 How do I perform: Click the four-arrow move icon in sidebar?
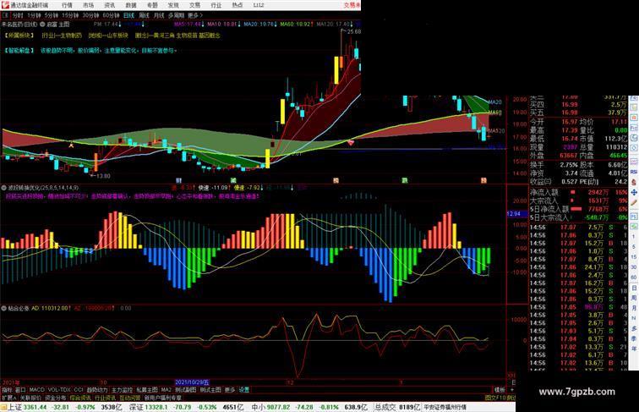pyautogui.click(x=634, y=192)
